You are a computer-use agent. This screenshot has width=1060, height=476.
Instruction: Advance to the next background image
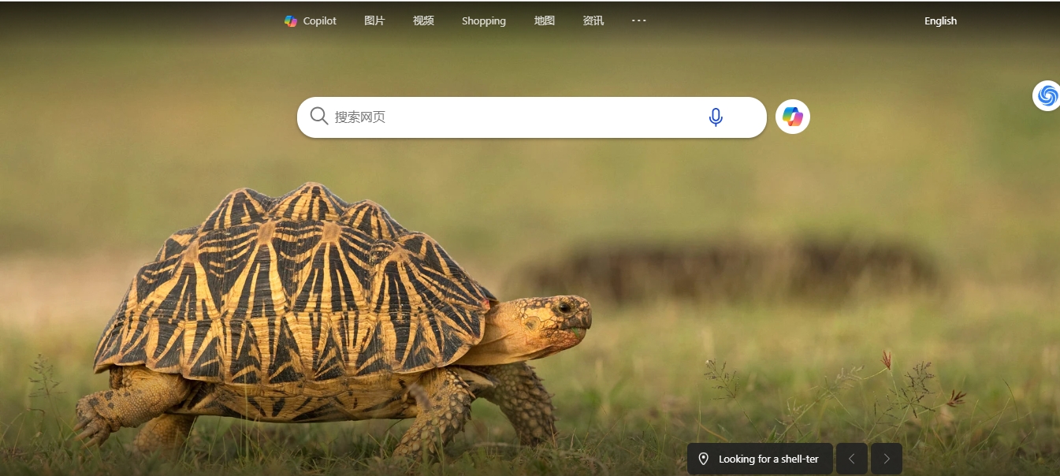887,459
